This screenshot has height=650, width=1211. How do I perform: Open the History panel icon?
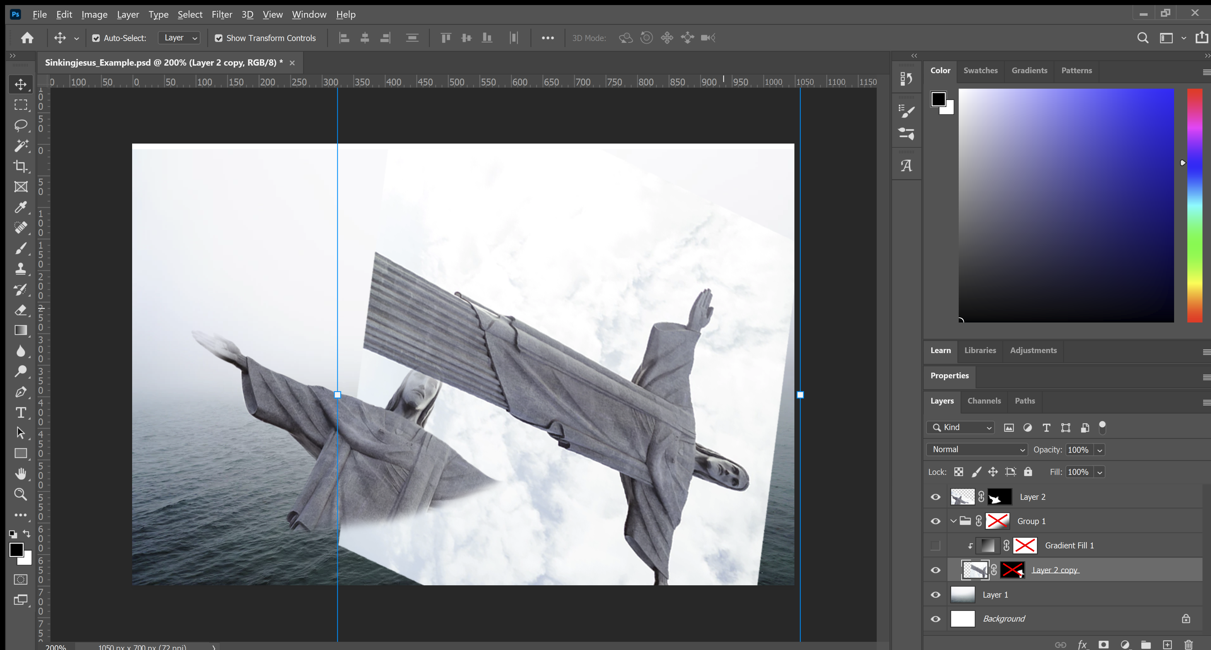[x=906, y=79]
